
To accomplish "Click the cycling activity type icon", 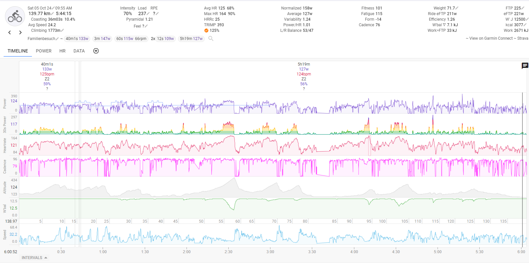I will pyautogui.click(x=15, y=16).
